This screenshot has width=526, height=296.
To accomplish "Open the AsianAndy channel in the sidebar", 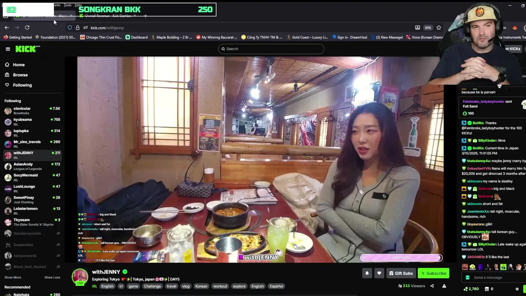I will point(32,166).
